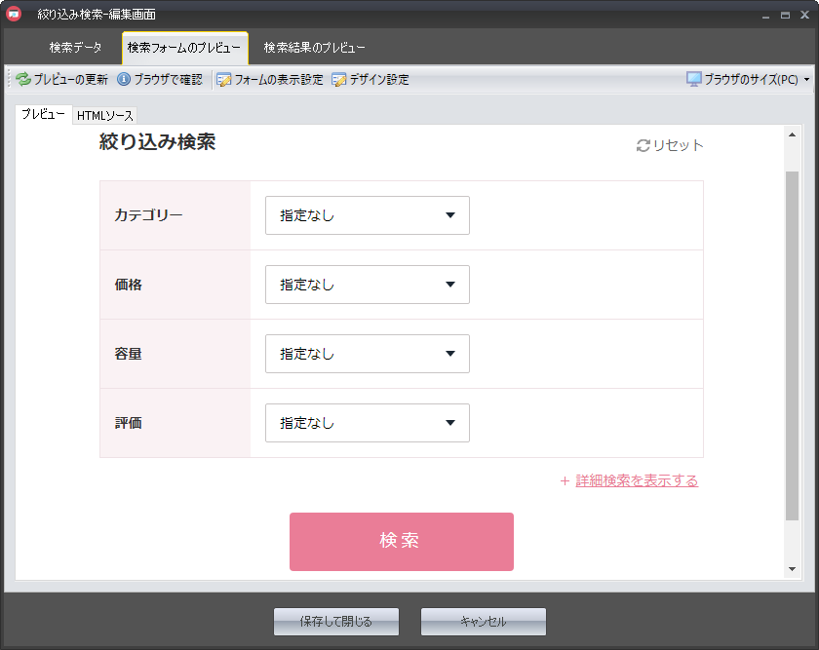Expand the 評価 dropdown
Viewport: 819px width, 650px height.
click(367, 423)
